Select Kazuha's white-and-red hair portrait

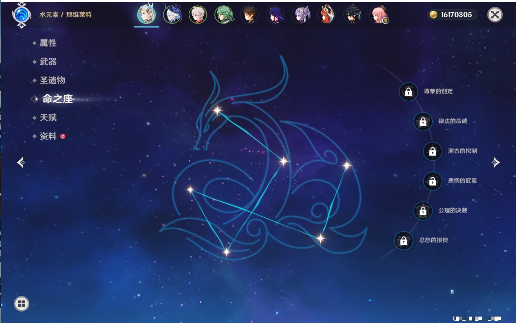coord(198,15)
